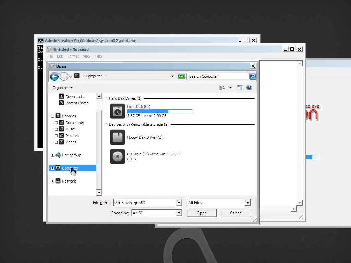Click Notepad horizontal scroll right arrow
The height and width of the screenshot is (263, 351).
[x=294, y=209]
